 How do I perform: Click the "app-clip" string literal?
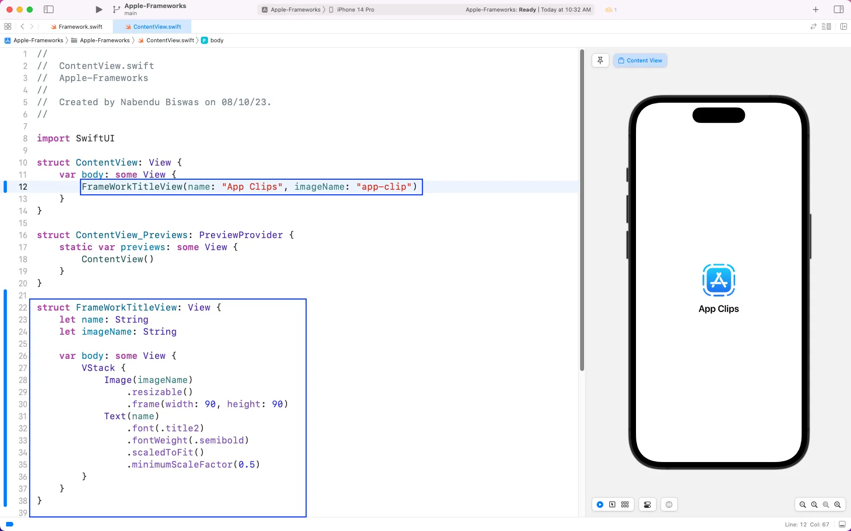pyautogui.click(x=384, y=187)
